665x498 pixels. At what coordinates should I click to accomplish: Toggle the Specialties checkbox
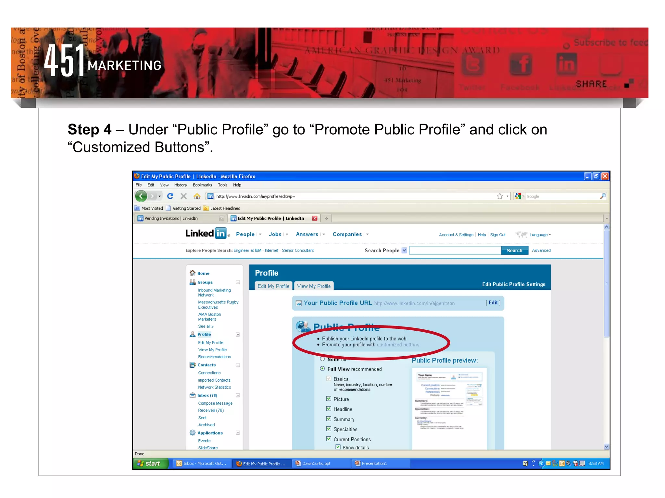tap(329, 429)
